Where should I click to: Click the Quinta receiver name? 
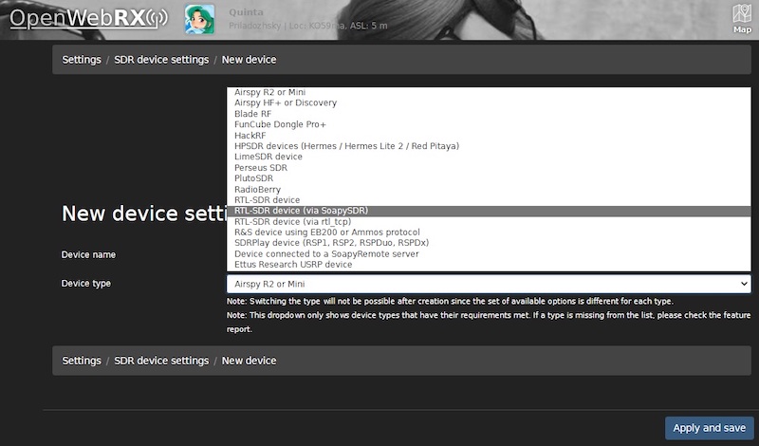tap(246, 12)
